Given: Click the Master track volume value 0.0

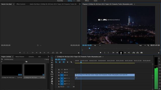Looking at the screenshot, I should (68, 87).
